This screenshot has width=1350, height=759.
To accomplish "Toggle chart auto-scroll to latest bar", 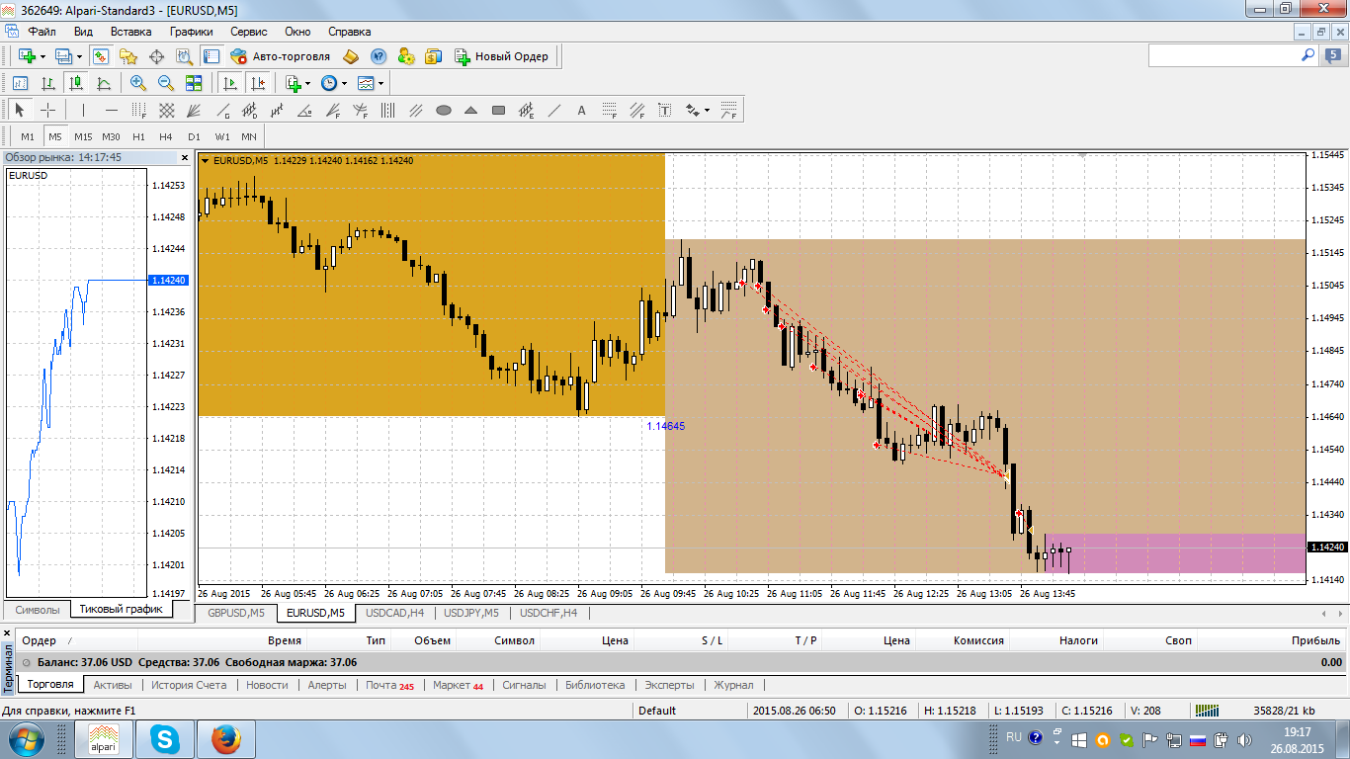I will pos(230,83).
